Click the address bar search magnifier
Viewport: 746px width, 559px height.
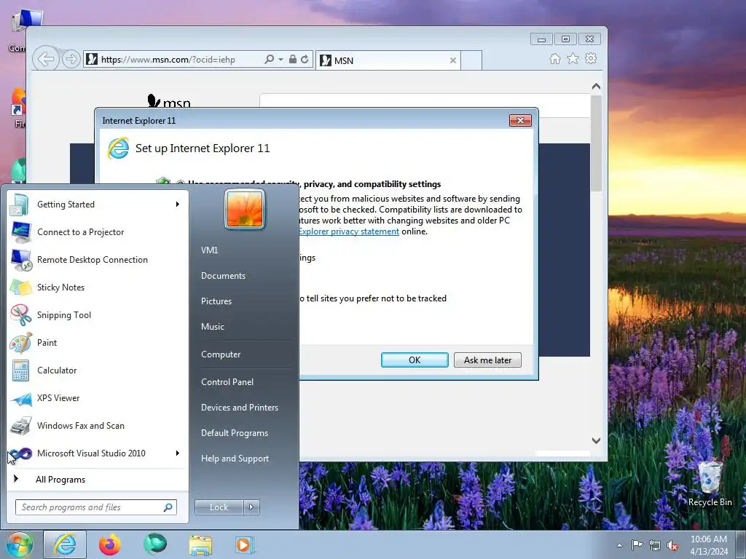[x=270, y=60]
